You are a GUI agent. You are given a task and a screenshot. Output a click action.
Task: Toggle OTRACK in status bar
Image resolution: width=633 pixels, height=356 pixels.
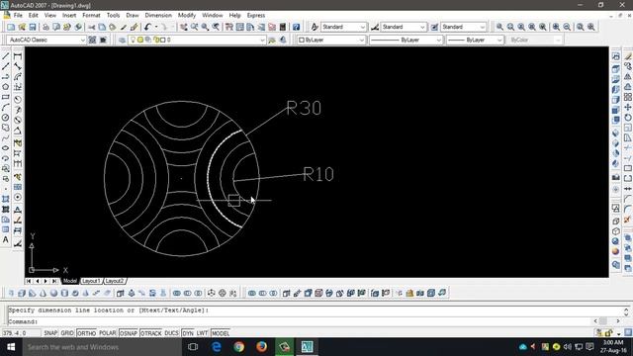point(151,333)
